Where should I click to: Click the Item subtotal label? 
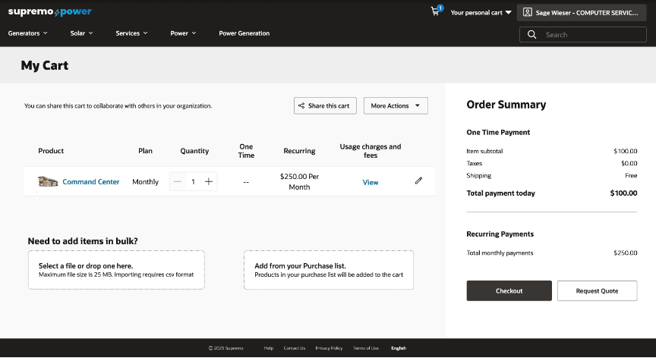pyautogui.click(x=484, y=151)
